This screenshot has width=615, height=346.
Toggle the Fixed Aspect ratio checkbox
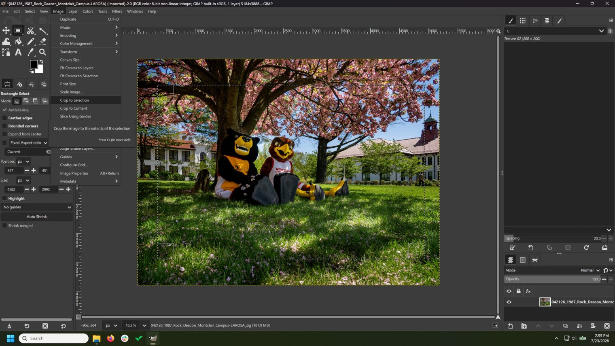5,143
